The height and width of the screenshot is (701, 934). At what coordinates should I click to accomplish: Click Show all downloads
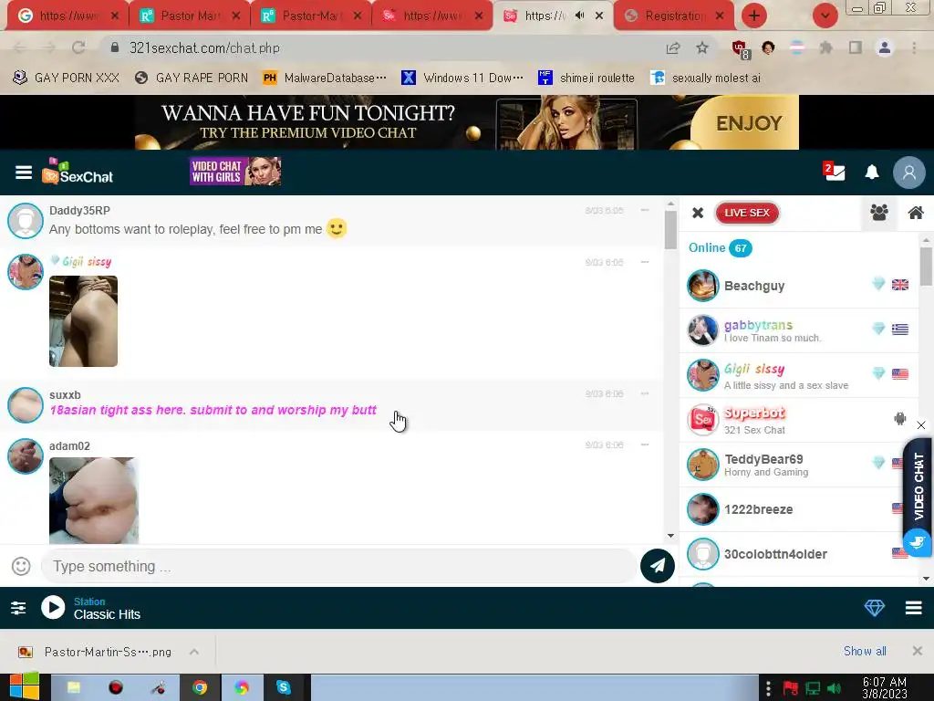tap(865, 651)
